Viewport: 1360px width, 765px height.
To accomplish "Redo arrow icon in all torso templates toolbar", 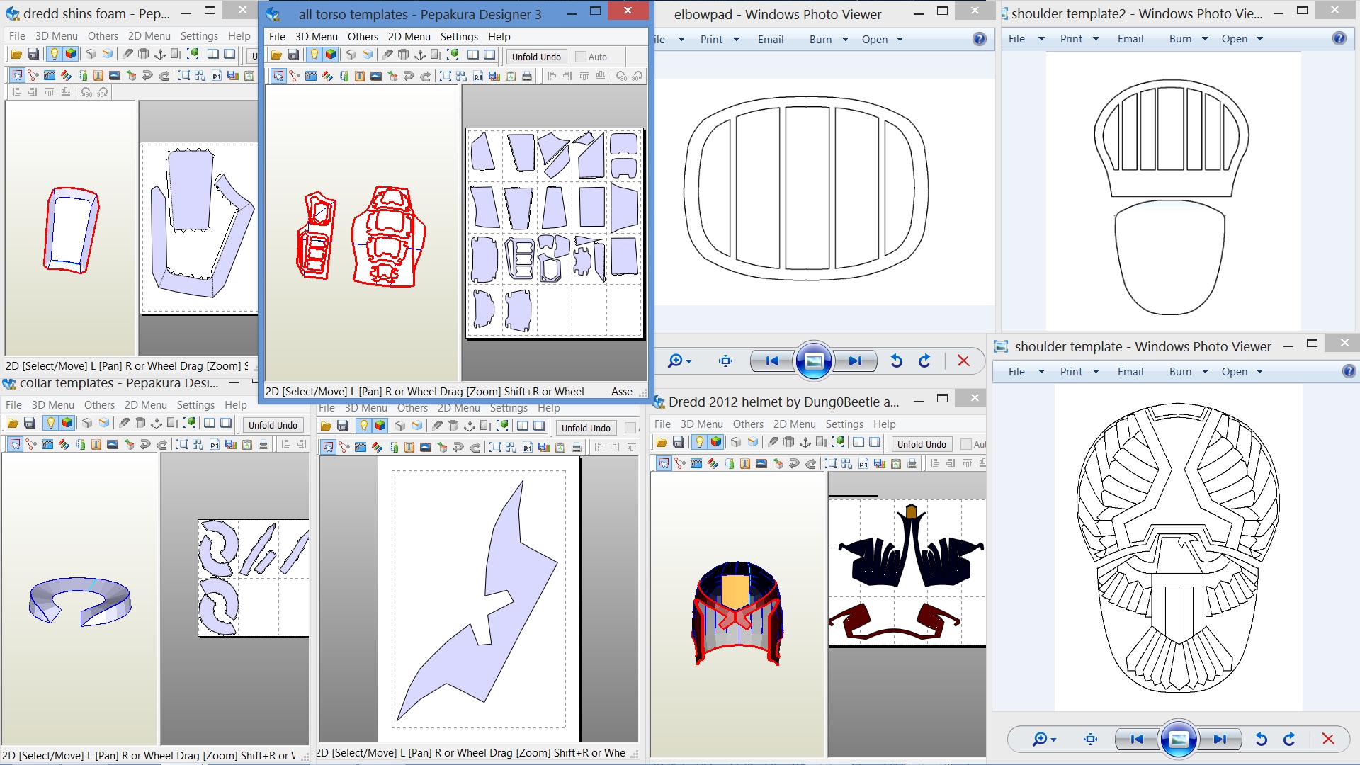I will (x=426, y=76).
